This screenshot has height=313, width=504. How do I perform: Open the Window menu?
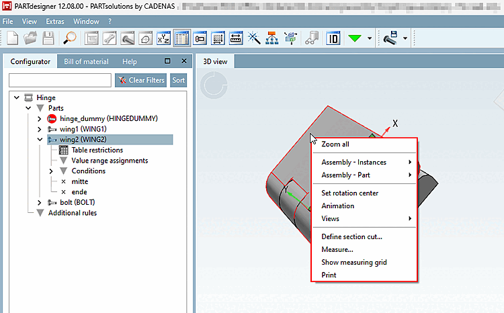pos(86,21)
